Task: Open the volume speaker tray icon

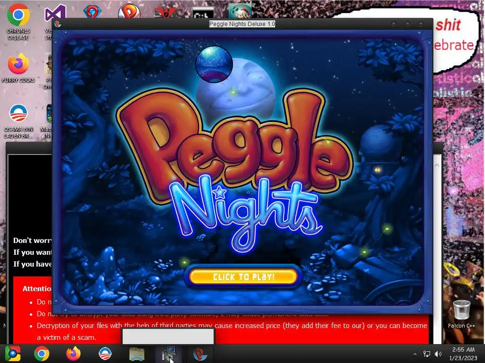Action: coord(438,354)
